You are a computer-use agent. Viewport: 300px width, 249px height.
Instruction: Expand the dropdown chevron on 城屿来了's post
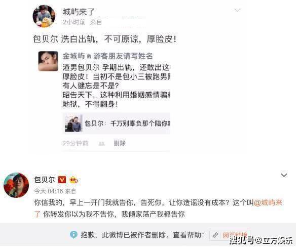click(237, 10)
